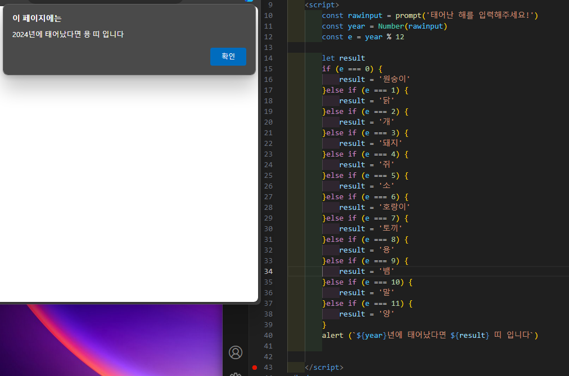
Task: Click the prompt('태어난 해를 입력해주세요!') call
Action: click(x=467, y=16)
